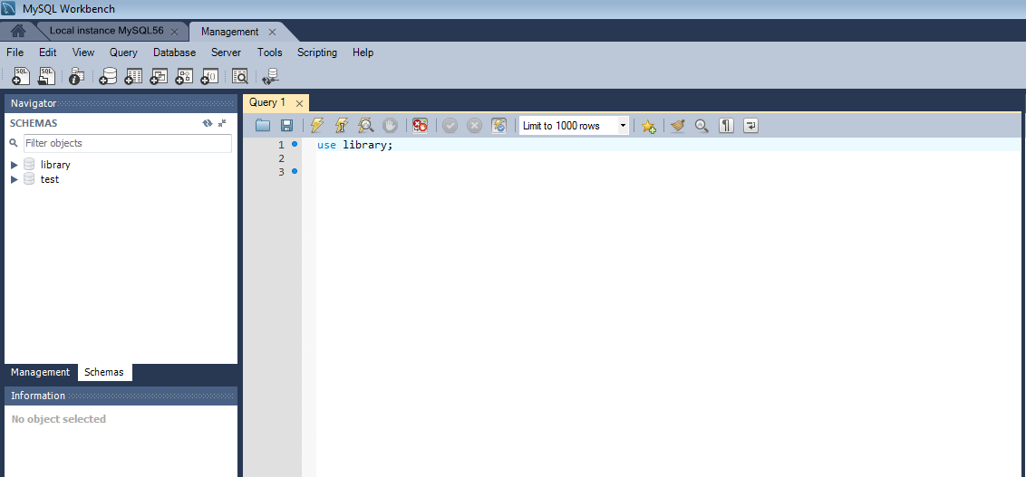Click line number 2 in the gutter
The width and height of the screenshot is (1026, 477).
pyautogui.click(x=281, y=158)
